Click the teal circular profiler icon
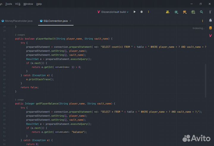Viewport: 214px width, 146px height. pyautogui.click(x=176, y=12)
